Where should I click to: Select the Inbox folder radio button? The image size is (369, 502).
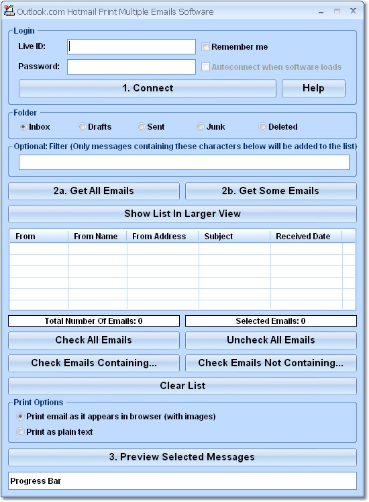click(23, 127)
